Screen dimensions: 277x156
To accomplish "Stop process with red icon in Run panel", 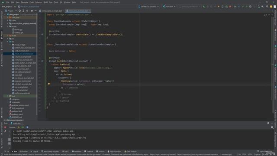I will [x=5, y=127].
